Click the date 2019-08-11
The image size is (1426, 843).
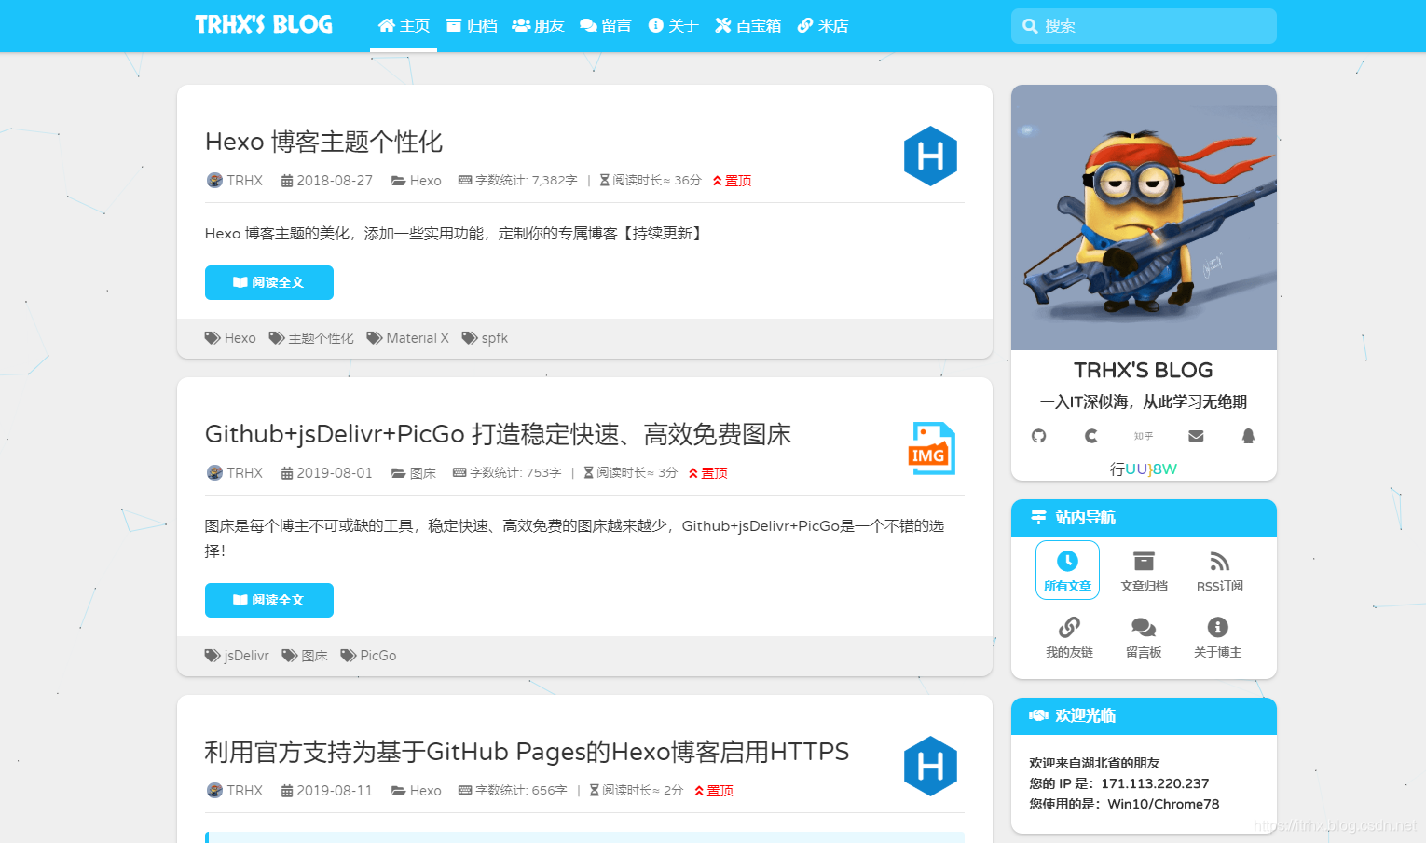327,791
